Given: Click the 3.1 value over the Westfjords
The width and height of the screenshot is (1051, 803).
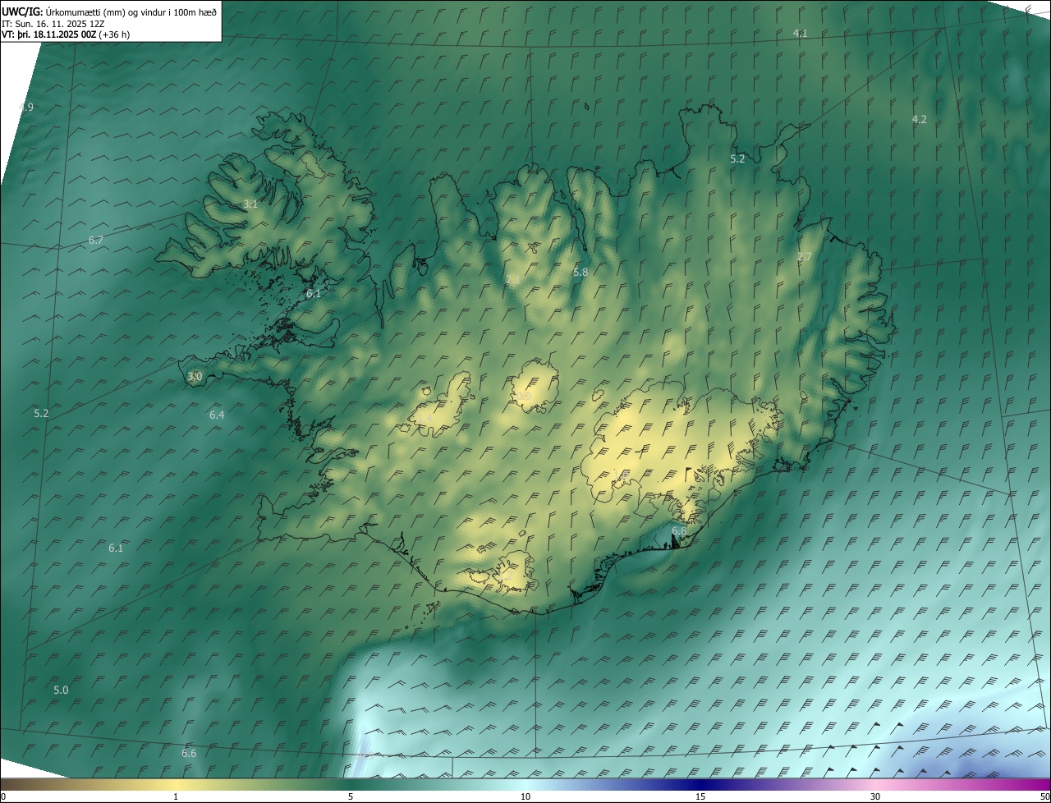Looking at the screenshot, I should point(250,204).
